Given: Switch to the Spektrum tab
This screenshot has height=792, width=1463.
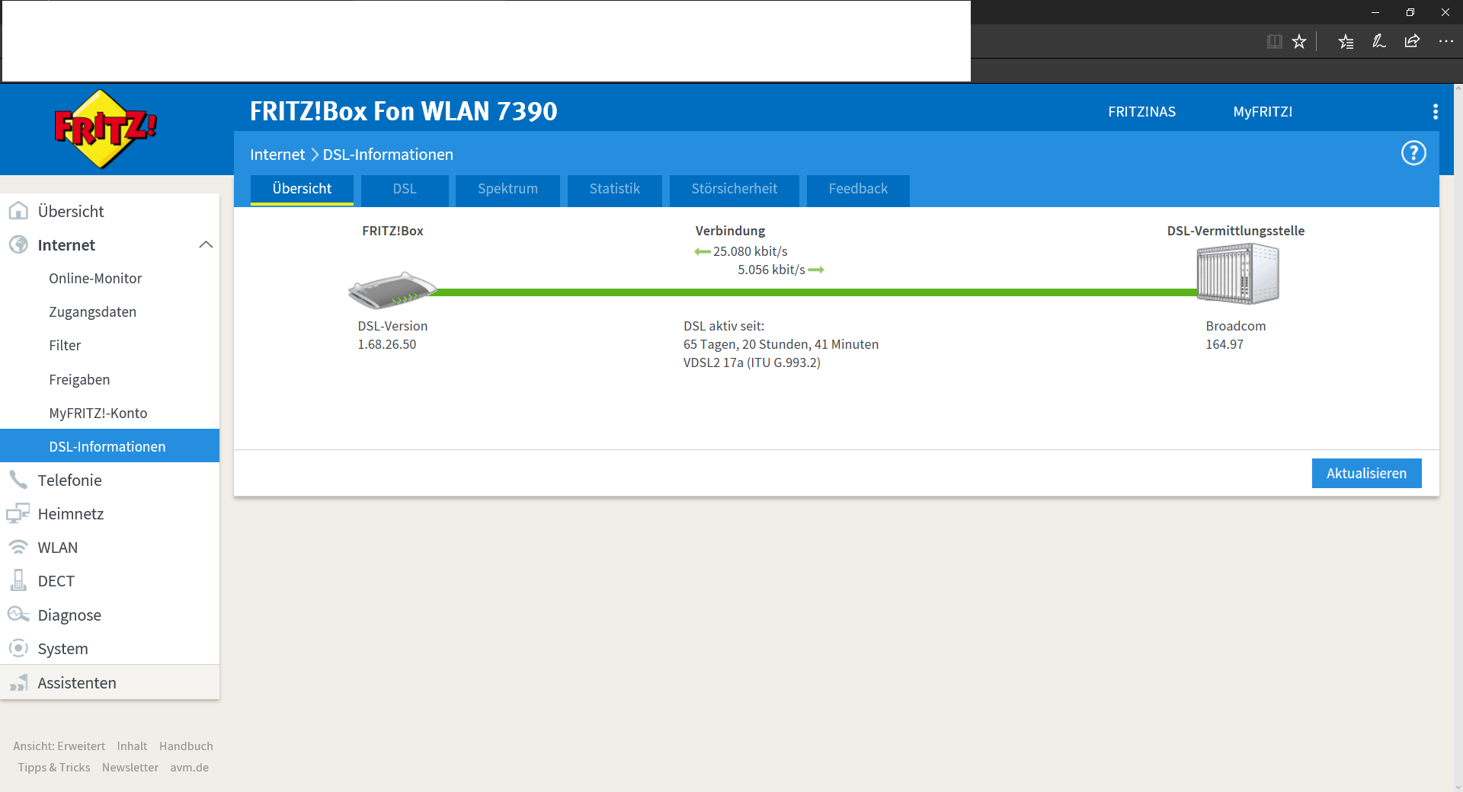Looking at the screenshot, I should [x=507, y=190].
